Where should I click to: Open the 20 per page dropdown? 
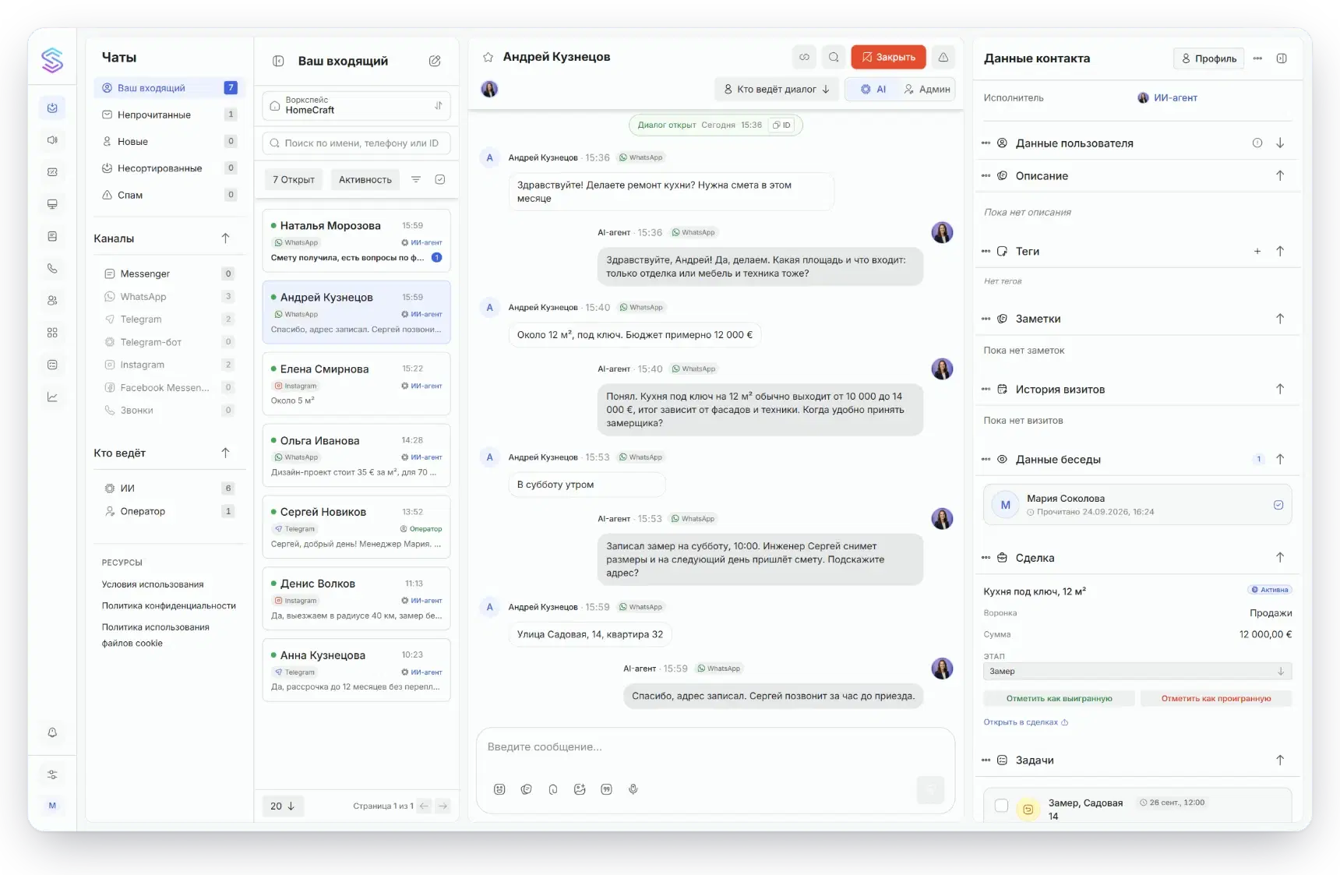[282, 806]
